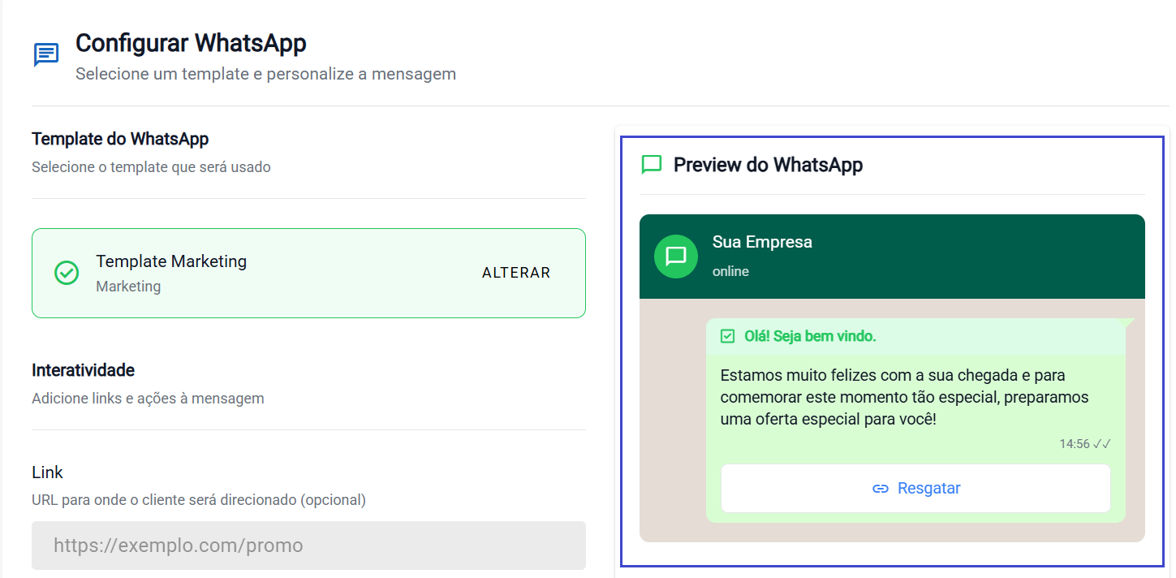Click the outline chat icon beside Preview do WhatsApp
Viewport: 1176px width, 578px height.
pos(651,165)
